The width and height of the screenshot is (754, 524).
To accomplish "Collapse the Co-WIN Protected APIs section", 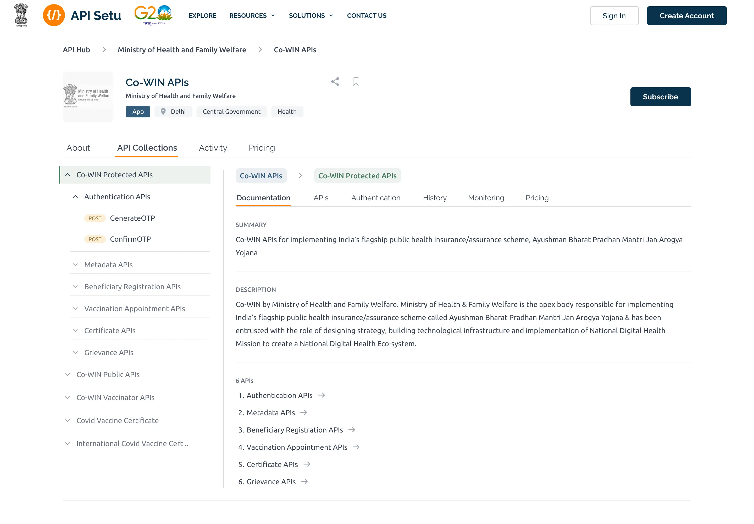I will click(68, 175).
